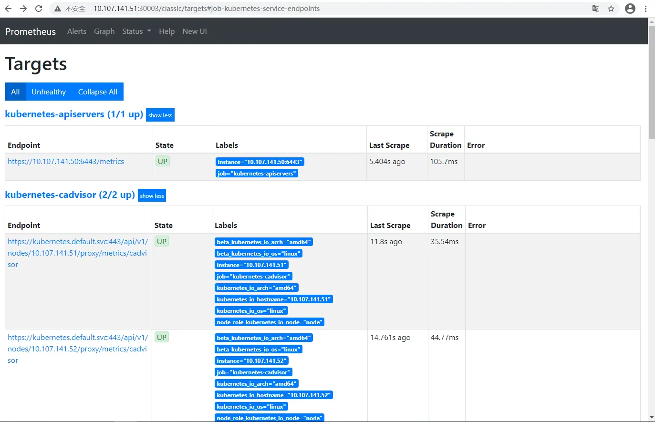Click the browser forward arrow icon

click(x=23, y=9)
